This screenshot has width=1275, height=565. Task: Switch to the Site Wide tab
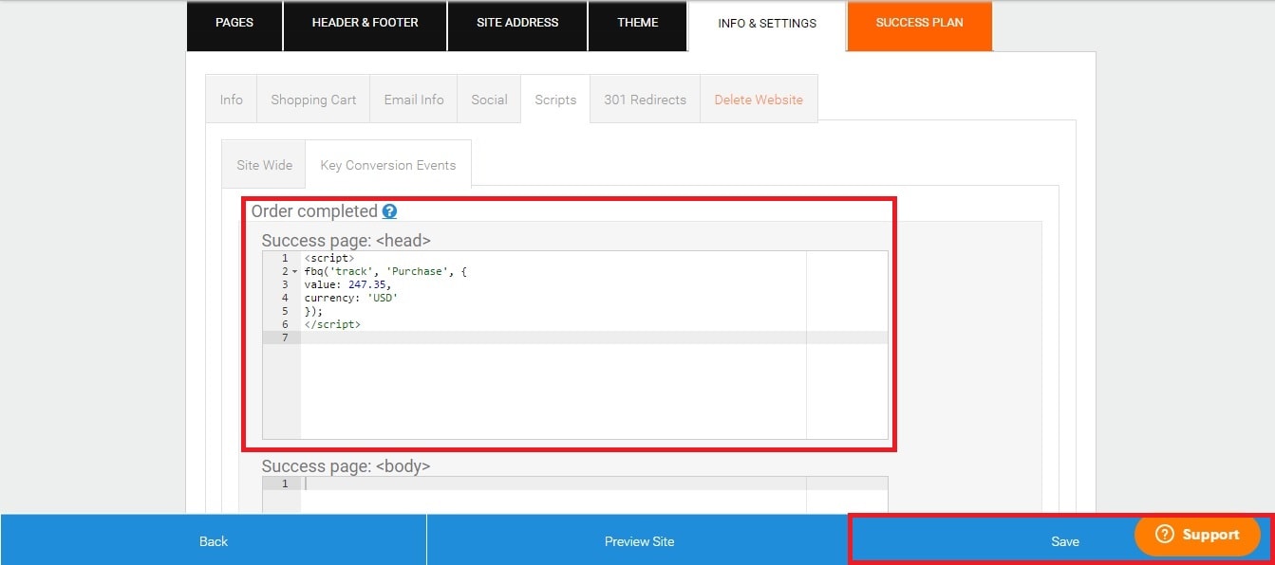[x=263, y=164]
